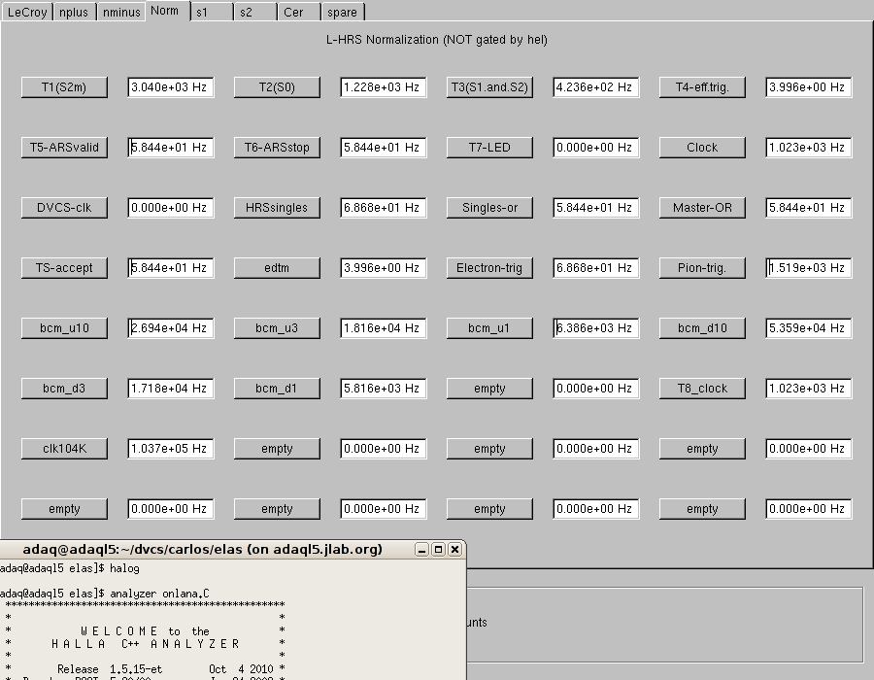The image size is (874, 680).
Task: Click the 3.040e+03 Hz rate field
Action: pyautogui.click(x=171, y=87)
